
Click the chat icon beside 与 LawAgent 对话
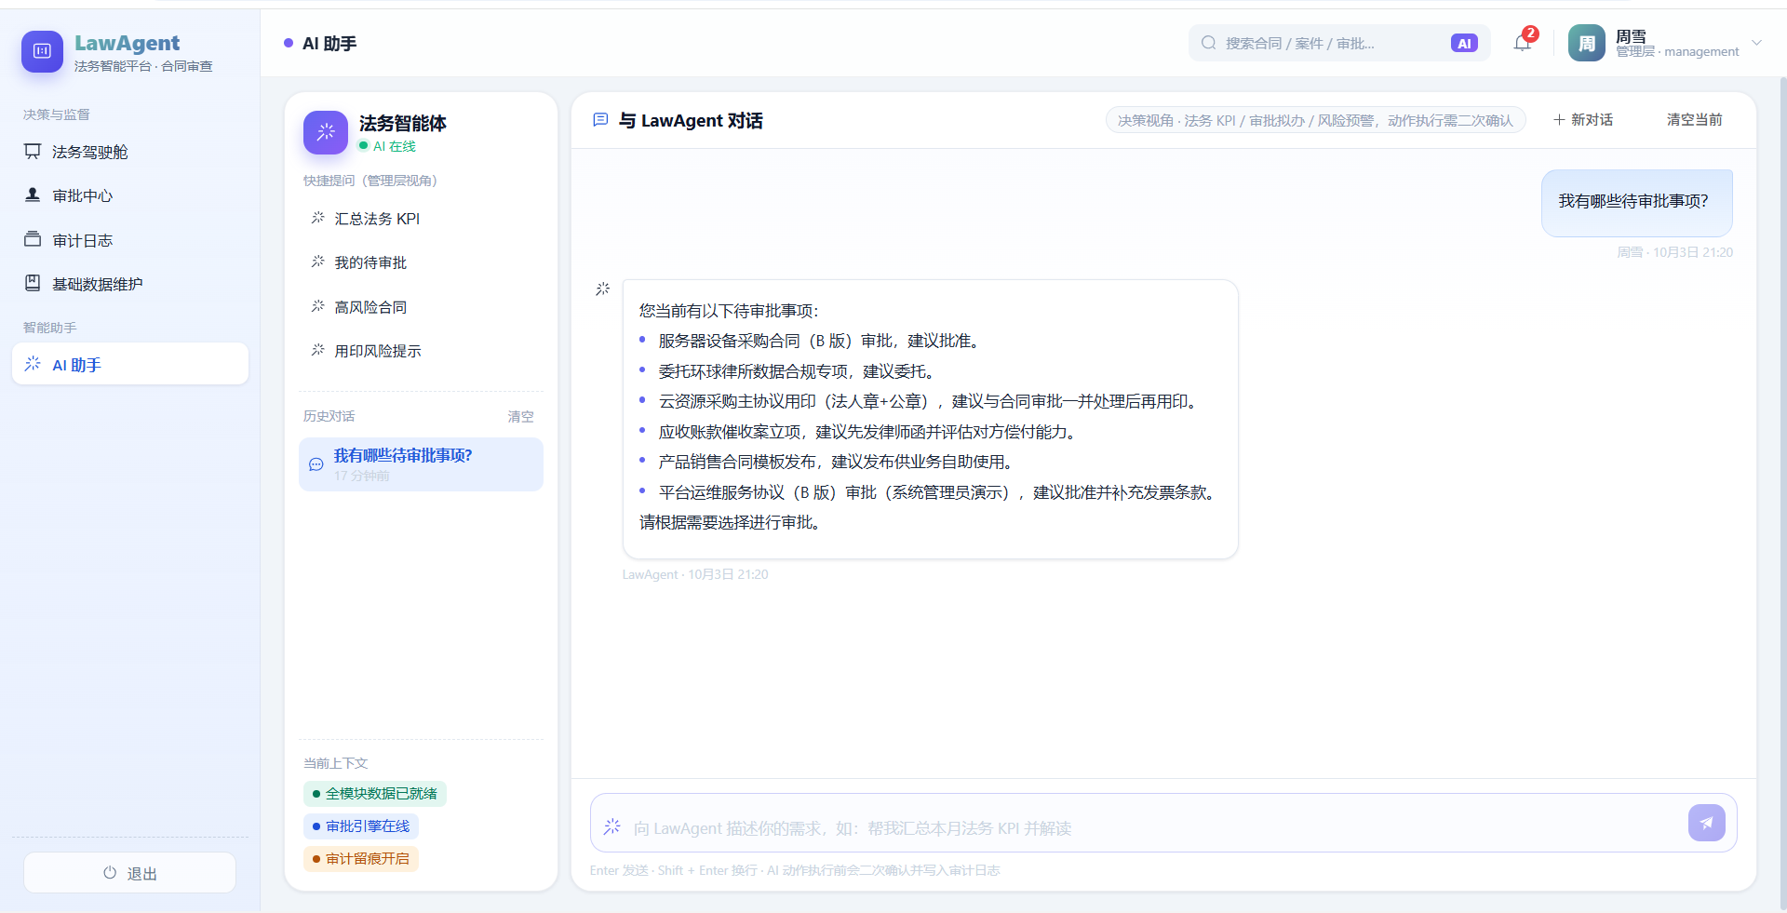pyautogui.click(x=600, y=120)
